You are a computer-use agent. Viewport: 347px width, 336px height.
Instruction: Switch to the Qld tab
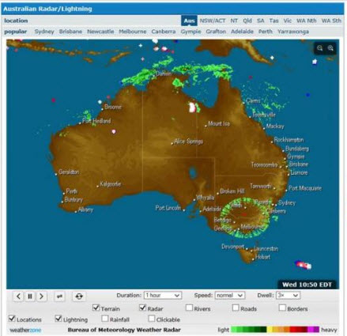point(247,21)
